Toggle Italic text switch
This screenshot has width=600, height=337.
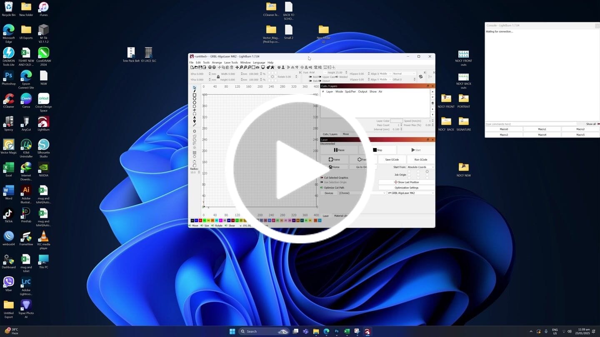coord(310,81)
